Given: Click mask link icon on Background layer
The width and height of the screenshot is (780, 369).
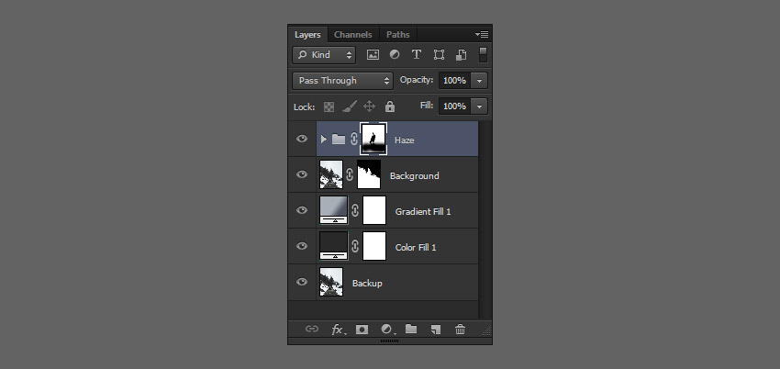Looking at the screenshot, I should pyautogui.click(x=350, y=174).
